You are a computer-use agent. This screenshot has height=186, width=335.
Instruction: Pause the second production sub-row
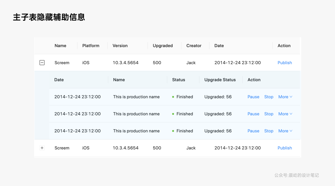[253, 114]
